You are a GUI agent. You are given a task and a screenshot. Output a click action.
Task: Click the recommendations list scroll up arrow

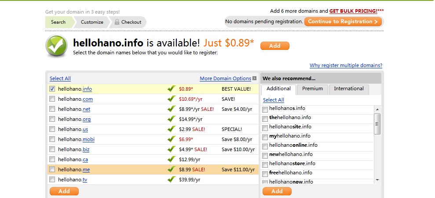tap(377, 110)
